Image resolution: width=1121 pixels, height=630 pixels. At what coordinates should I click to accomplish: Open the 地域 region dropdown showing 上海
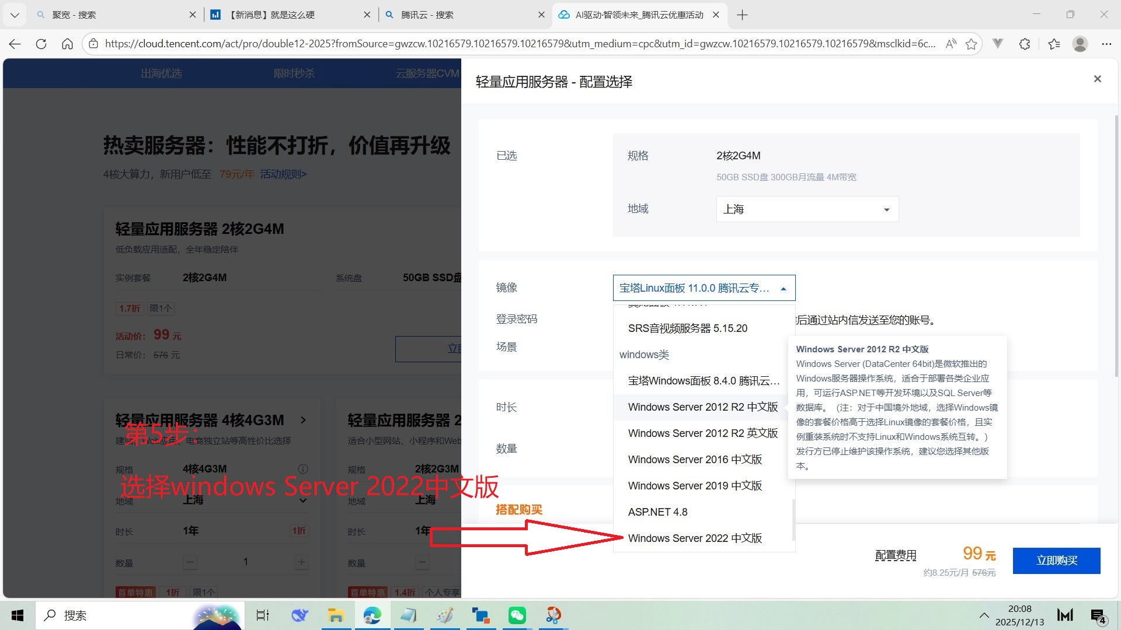[807, 209]
